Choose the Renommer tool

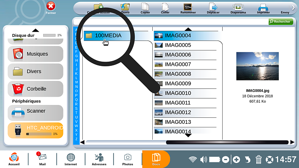(188, 8)
